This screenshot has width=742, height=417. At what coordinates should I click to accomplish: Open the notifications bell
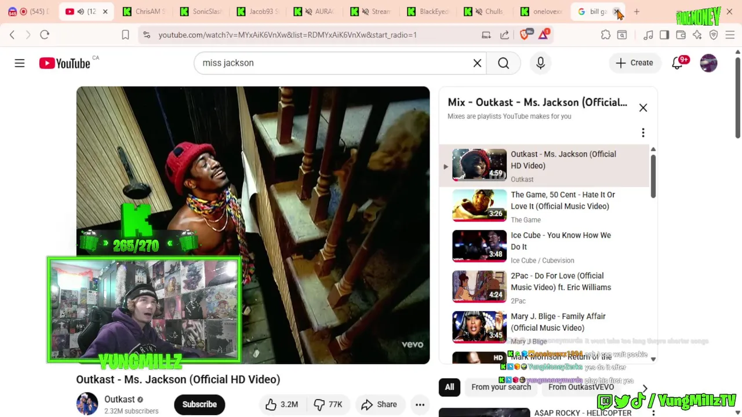coord(677,63)
